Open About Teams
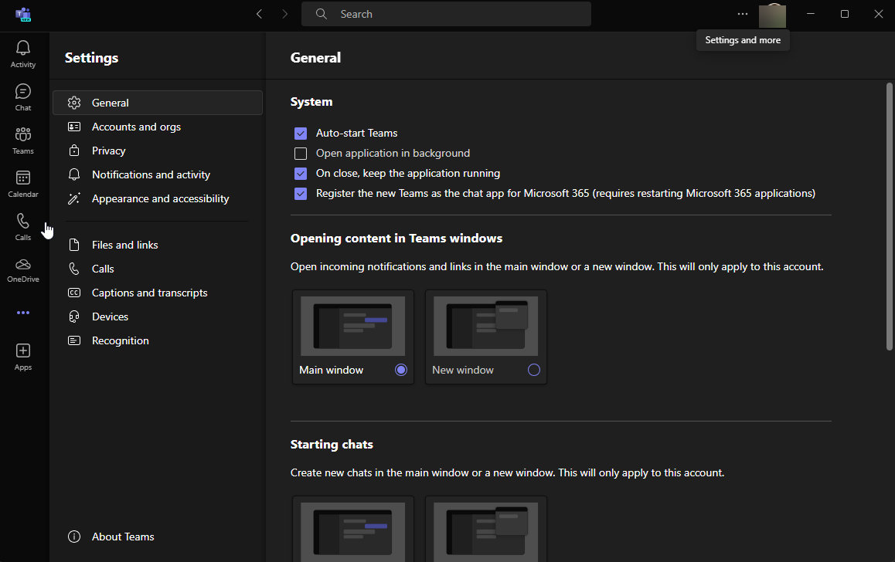The width and height of the screenshot is (895, 562). (158, 537)
